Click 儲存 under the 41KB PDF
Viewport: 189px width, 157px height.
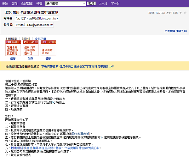pyautogui.click(x=31, y=58)
